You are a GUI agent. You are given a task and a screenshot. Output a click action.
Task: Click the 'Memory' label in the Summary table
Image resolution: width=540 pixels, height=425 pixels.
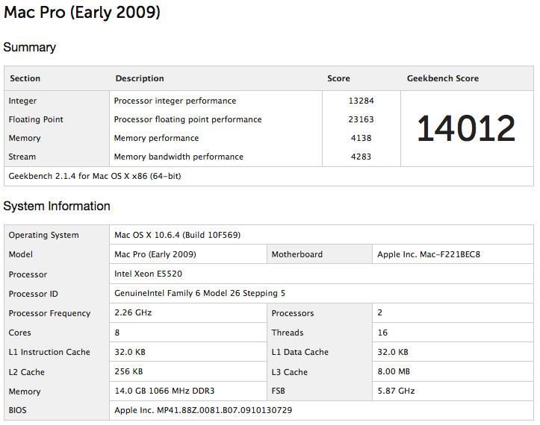pyautogui.click(x=25, y=138)
